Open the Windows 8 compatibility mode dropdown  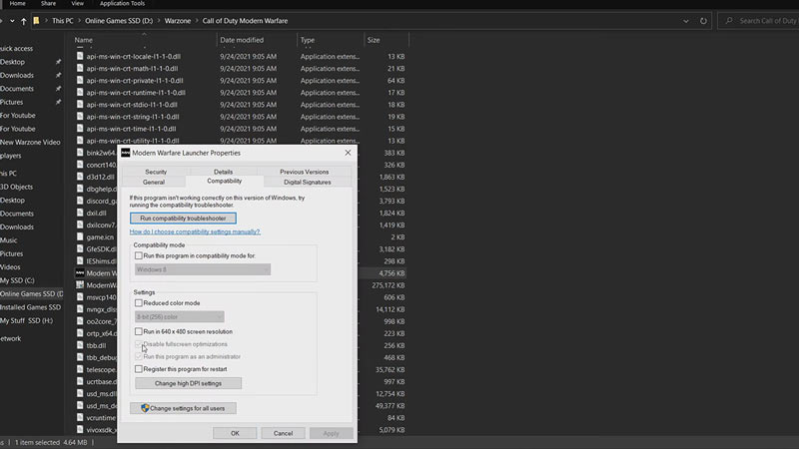(x=203, y=269)
